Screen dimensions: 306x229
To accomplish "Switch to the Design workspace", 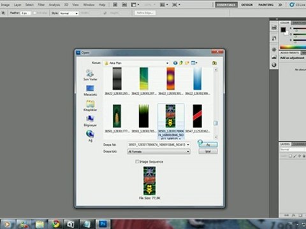I will [247, 4].
